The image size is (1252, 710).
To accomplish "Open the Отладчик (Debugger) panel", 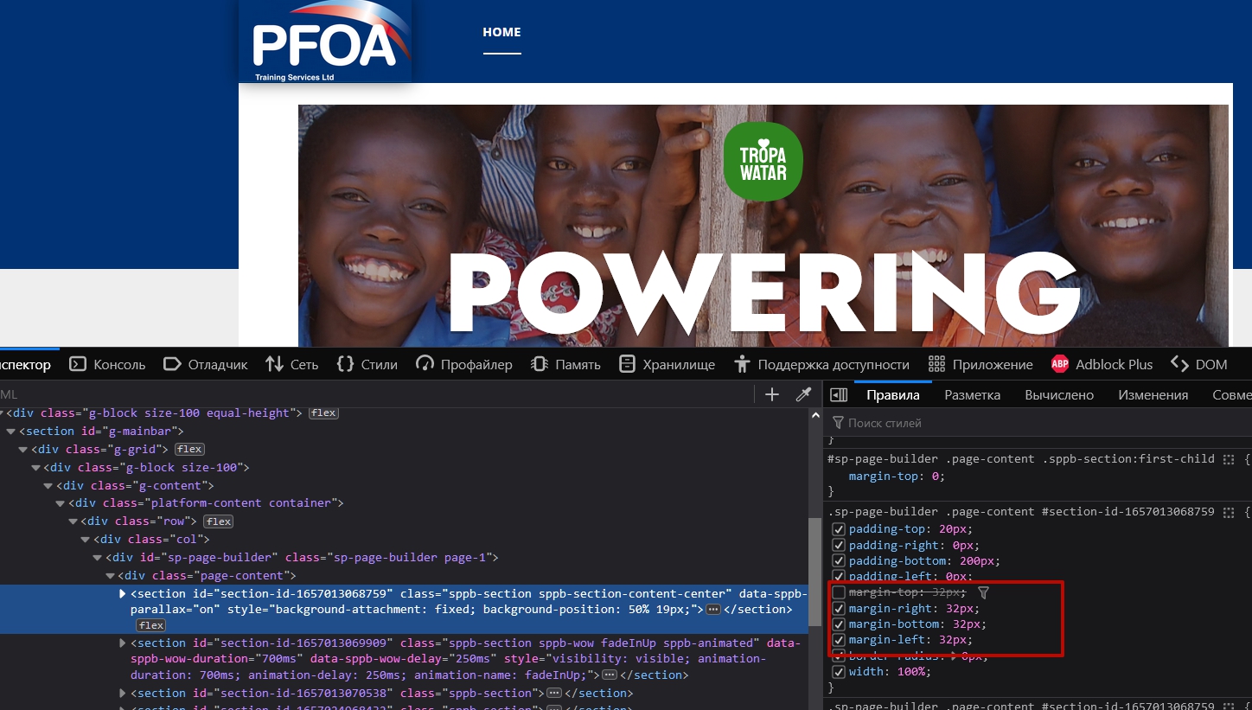I will pyautogui.click(x=206, y=364).
